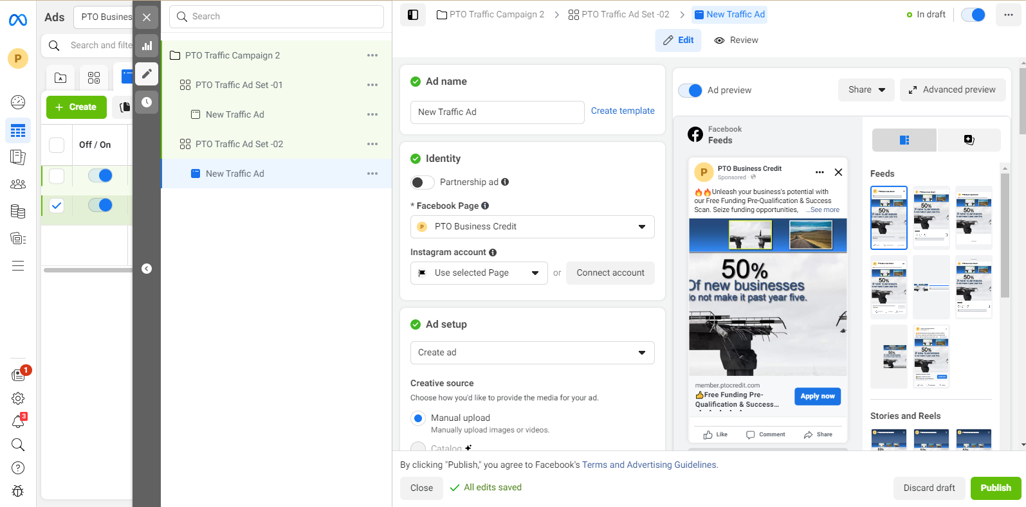Click the magnifier Search icon in left rail

point(18,445)
